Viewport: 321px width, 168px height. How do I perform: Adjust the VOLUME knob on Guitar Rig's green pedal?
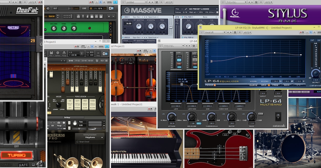54,28
